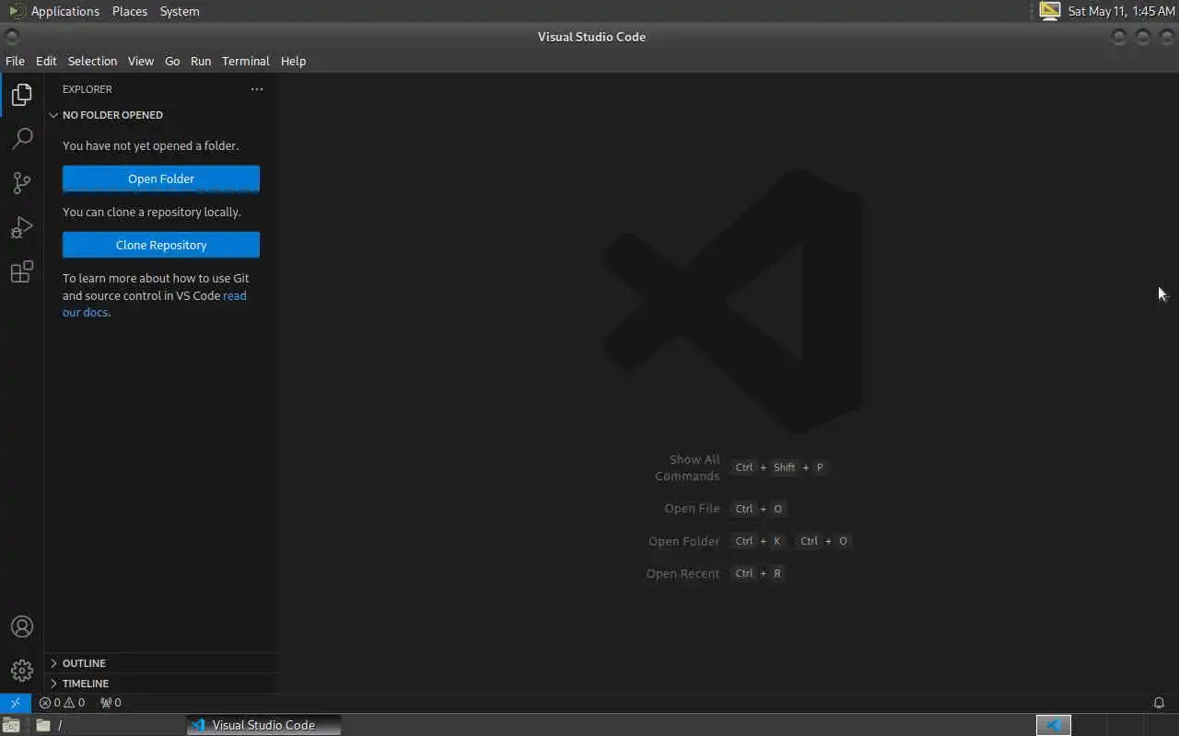Expand the TIMELINE section
This screenshot has width=1179, height=736.
click(x=161, y=684)
